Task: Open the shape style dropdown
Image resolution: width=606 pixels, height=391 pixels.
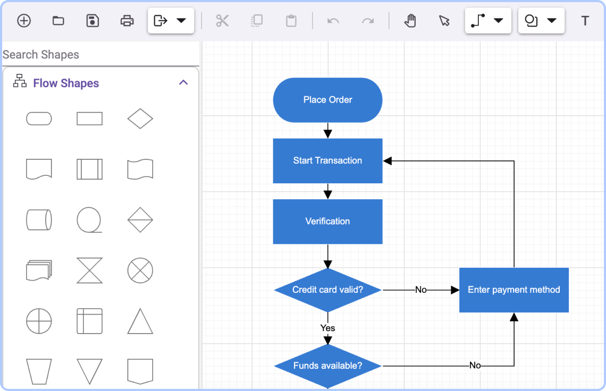Action: tap(551, 20)
